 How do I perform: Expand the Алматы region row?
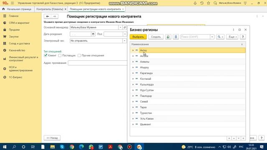(133, 62)
